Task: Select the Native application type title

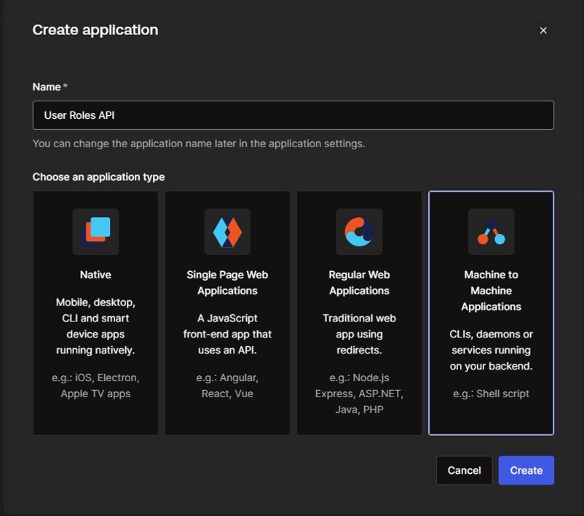Action: (x=95, y=275)
